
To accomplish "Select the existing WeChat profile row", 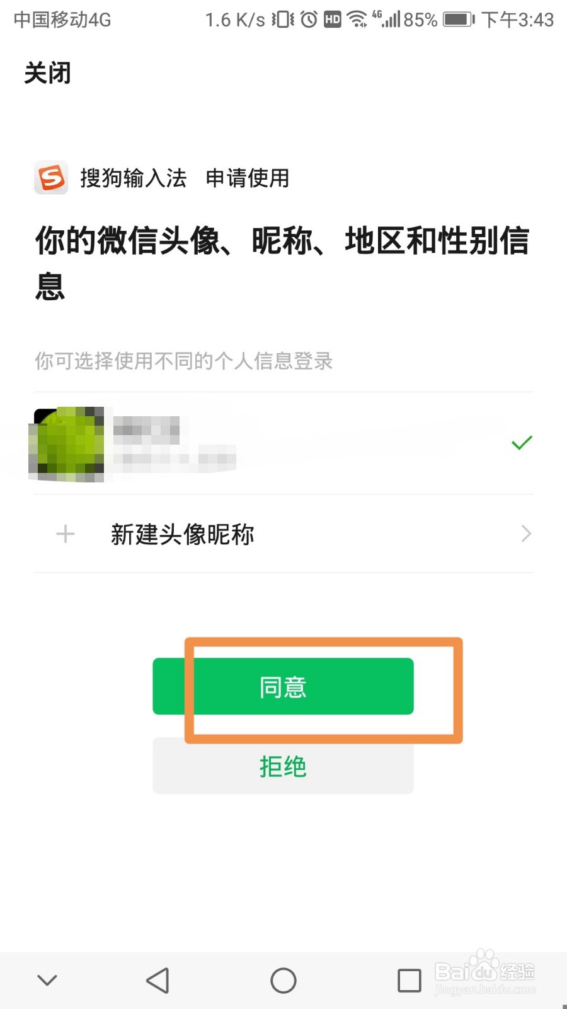I will pos(283,443).
